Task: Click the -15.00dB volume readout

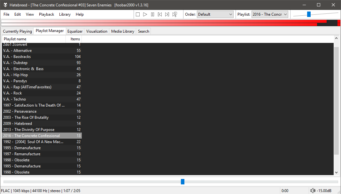Action: [324, 191]
